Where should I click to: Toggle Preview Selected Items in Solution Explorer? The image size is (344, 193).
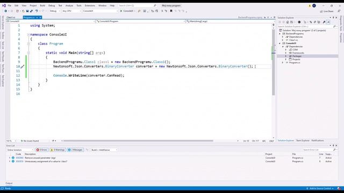(328, 22)
